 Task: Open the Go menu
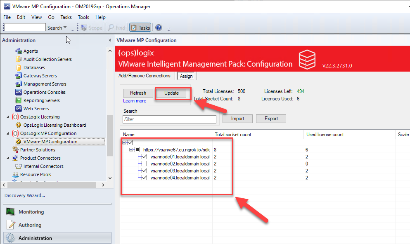tap(51, 17)
